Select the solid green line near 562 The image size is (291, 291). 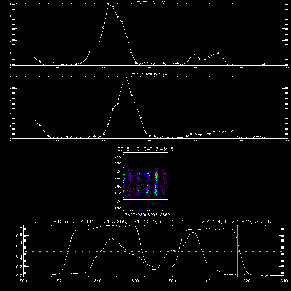[140, 251]
